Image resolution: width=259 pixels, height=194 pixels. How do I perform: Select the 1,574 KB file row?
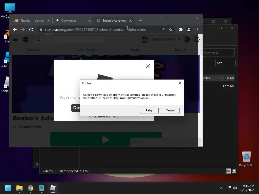coord(218,86)
